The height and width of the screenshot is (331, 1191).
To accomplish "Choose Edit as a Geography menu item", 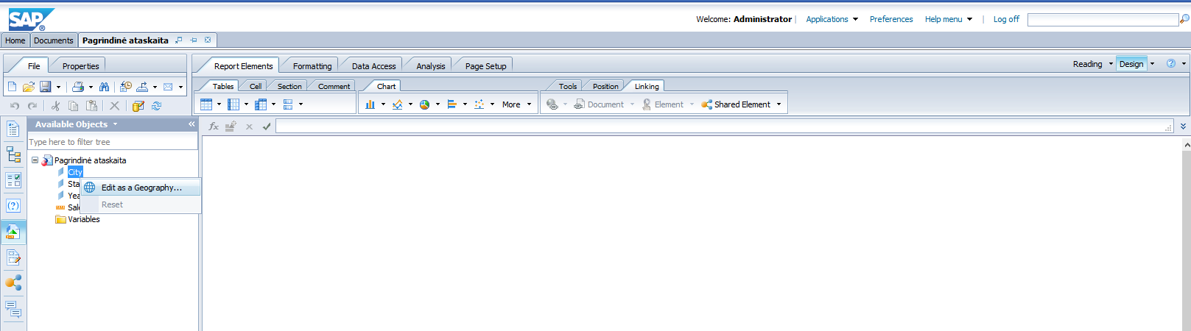I will point(141,188).
